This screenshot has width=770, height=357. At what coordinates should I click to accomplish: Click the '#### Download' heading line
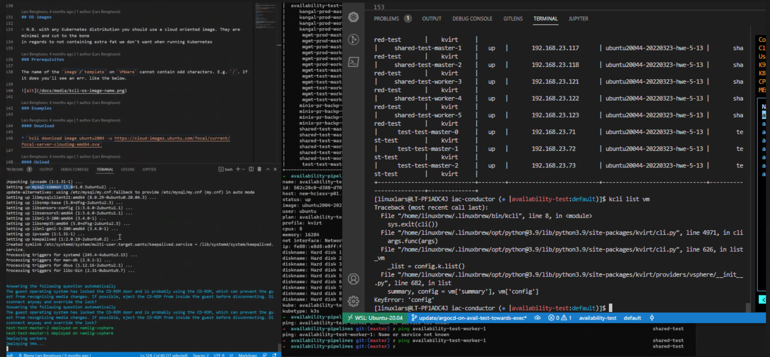click(x=37, y=126)
